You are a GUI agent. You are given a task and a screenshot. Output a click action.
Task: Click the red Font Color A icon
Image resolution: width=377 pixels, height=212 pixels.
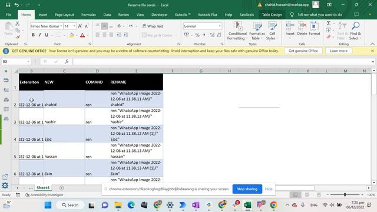[82, 35]
